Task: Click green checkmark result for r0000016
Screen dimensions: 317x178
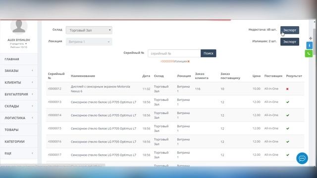Action: [x=287, y=142]
